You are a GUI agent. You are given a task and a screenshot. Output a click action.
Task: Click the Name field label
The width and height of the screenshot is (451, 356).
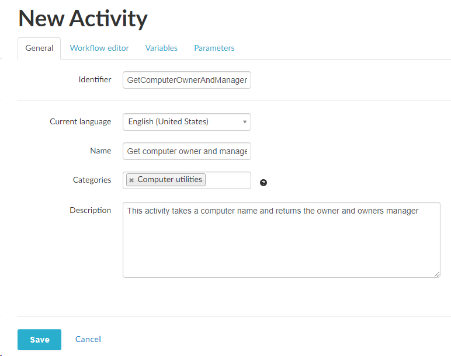click(100, 151)
